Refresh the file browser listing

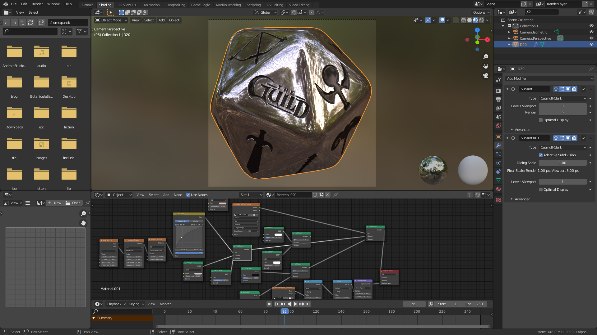coord(30,23)
